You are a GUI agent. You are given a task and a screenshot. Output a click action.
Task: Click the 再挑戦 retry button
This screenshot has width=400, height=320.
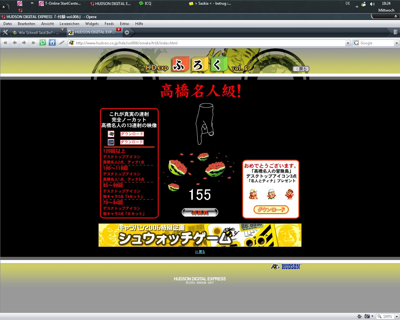(x=200, y=212)
